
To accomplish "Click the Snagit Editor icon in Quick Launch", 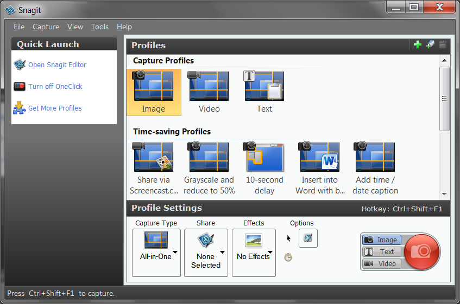I will pyautogui.click(x=20, y=64).
